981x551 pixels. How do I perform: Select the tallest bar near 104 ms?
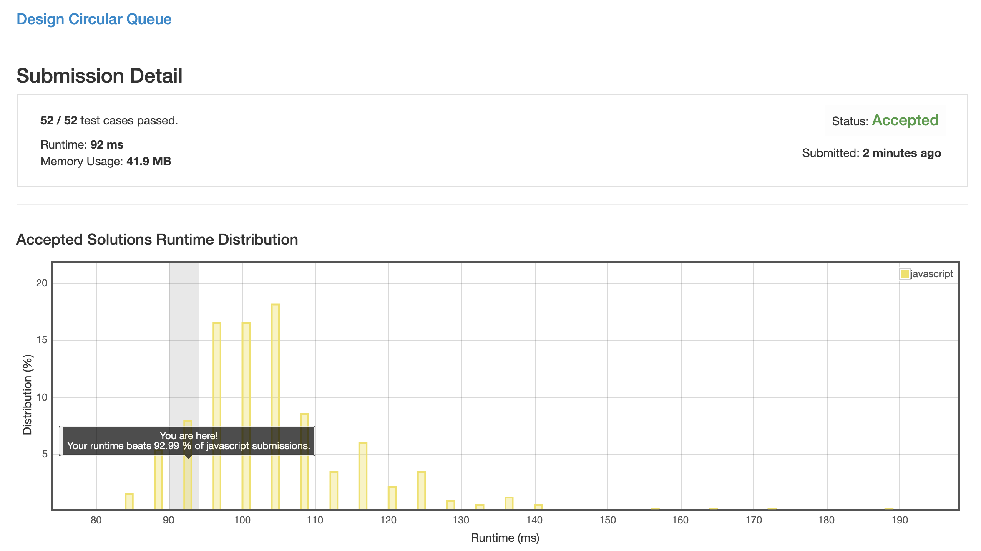pyautogui.click(x=275, y=407)
